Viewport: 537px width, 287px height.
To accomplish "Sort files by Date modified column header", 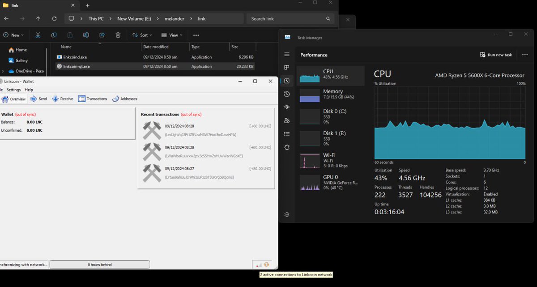I will (164, 46).
